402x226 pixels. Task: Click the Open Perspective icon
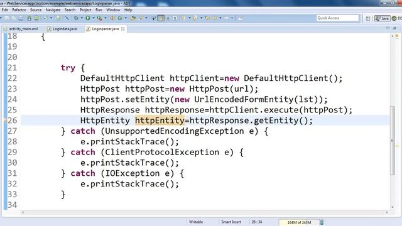pyautogui.click(x=368, y=18)
